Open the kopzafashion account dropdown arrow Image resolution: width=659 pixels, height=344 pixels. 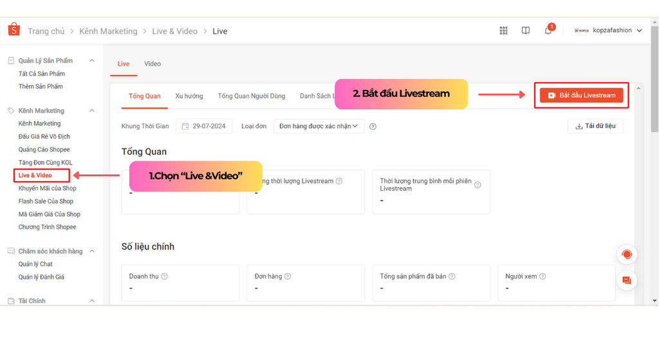[x=639, y=31]
